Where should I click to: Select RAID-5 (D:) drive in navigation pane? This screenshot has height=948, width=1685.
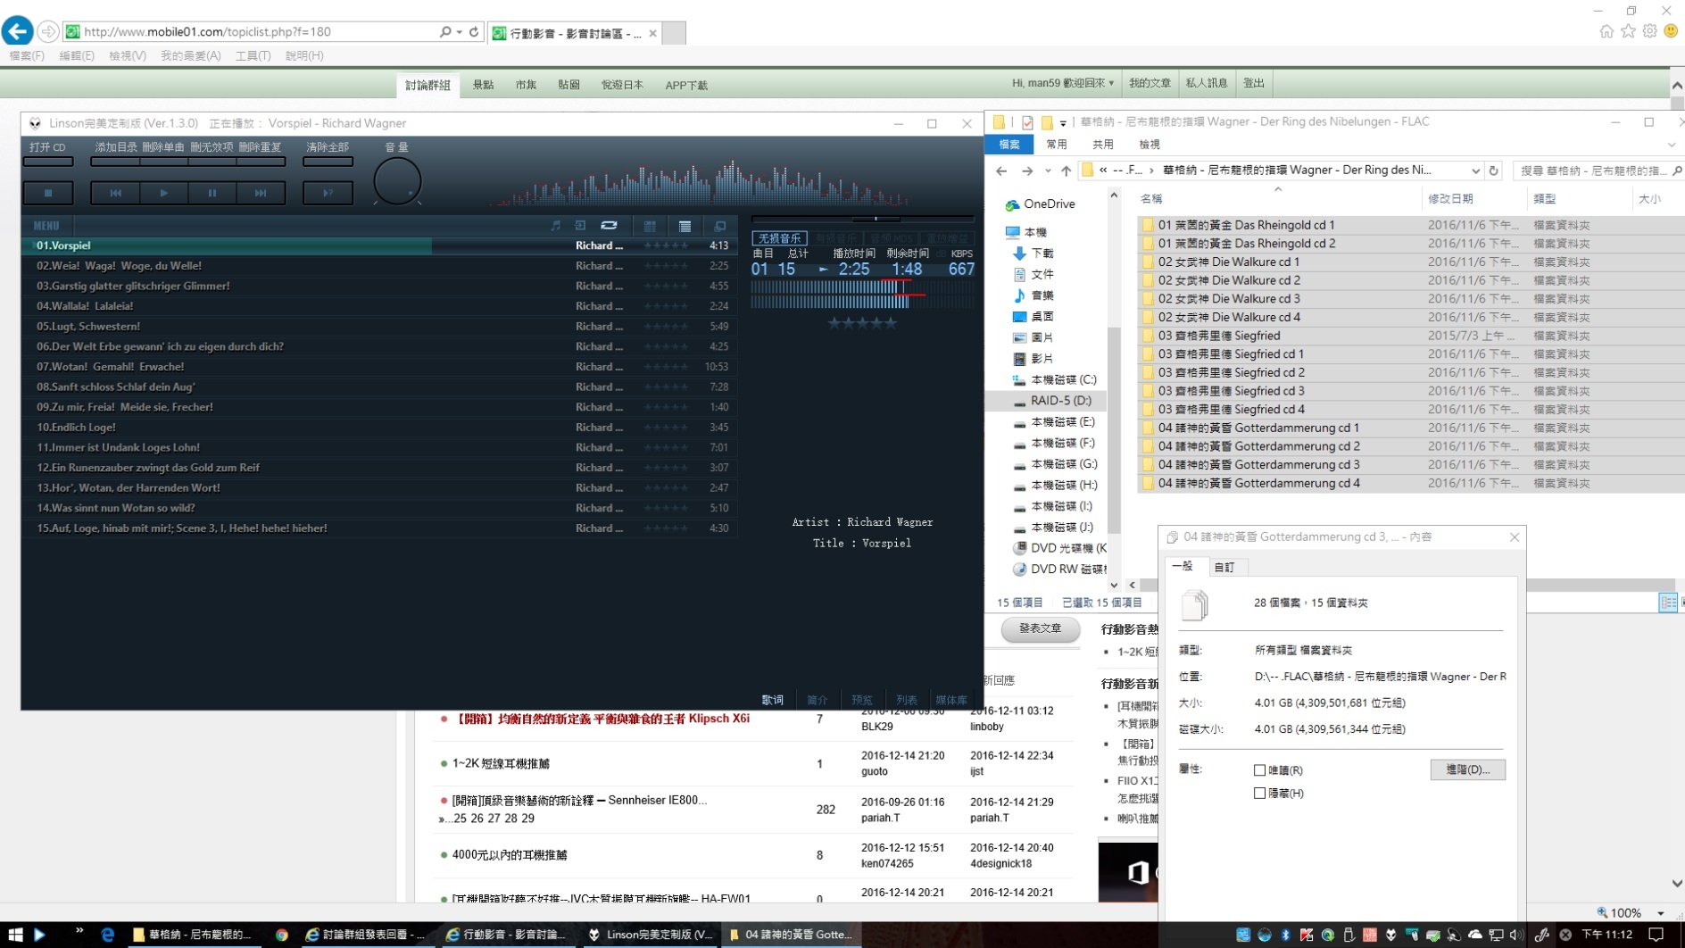[1060, 401]
